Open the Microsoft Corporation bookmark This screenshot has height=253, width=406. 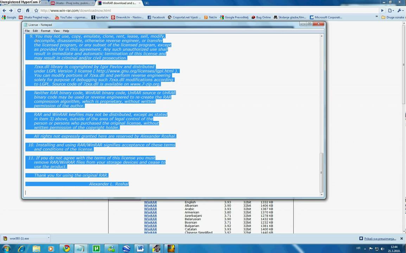(326, 17)
